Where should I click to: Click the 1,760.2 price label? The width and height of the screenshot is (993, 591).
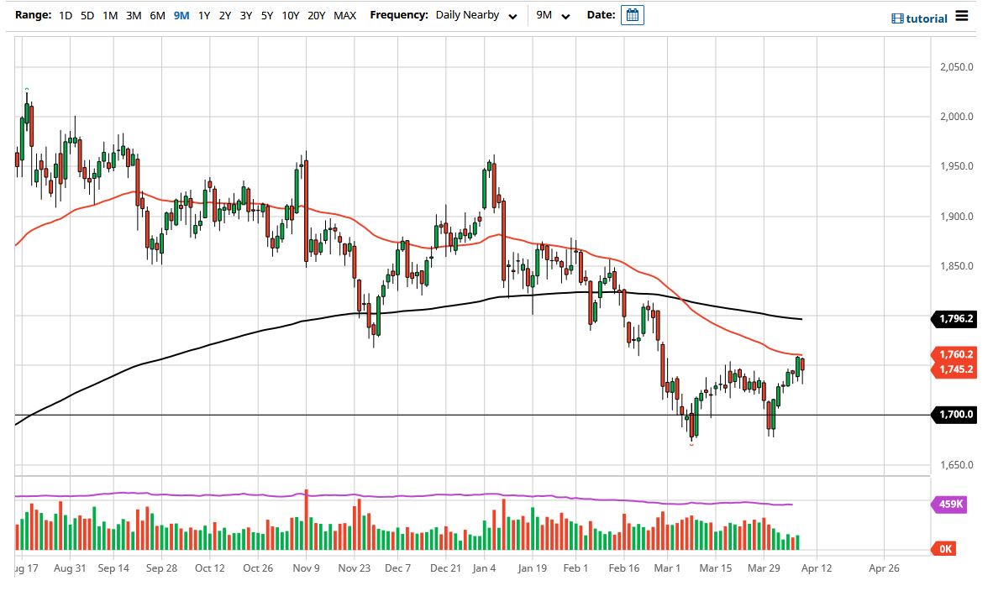[x=954, y=354]
